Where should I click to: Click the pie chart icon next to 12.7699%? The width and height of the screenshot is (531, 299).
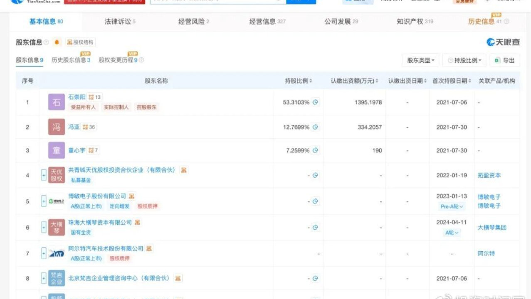click(315, 127)
